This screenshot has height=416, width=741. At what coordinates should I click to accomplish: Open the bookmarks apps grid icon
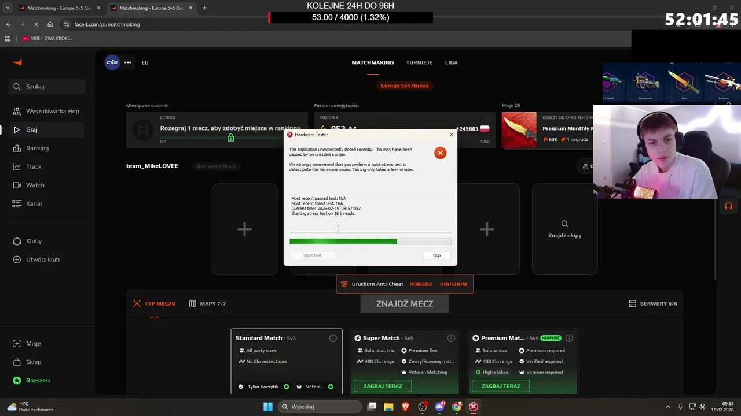click(8, 38)
